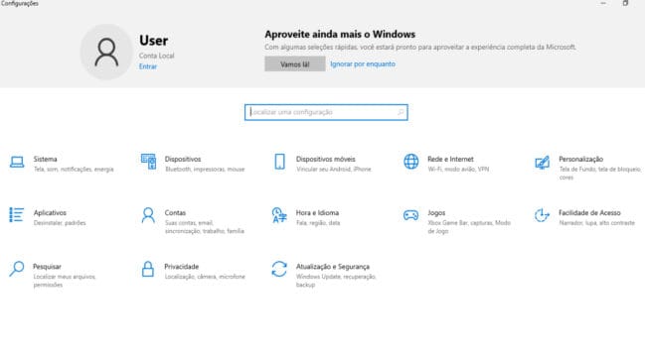
Task: Restore the Configurações window size
Action: point(625,3)
